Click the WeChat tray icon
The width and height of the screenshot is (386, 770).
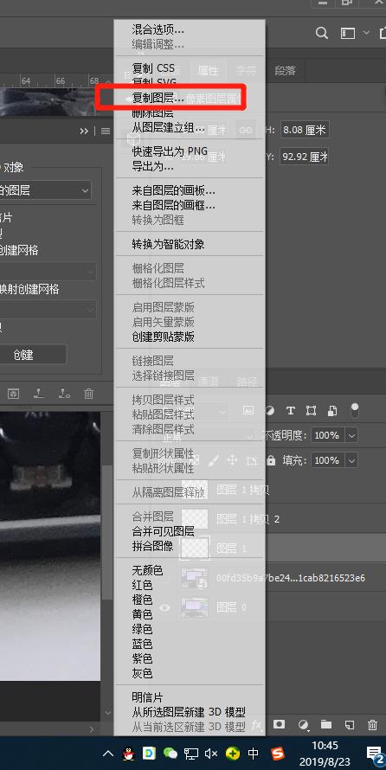(170, 754)
